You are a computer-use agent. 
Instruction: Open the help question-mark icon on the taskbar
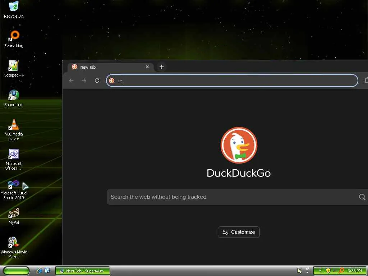click(x=299, y=271)
